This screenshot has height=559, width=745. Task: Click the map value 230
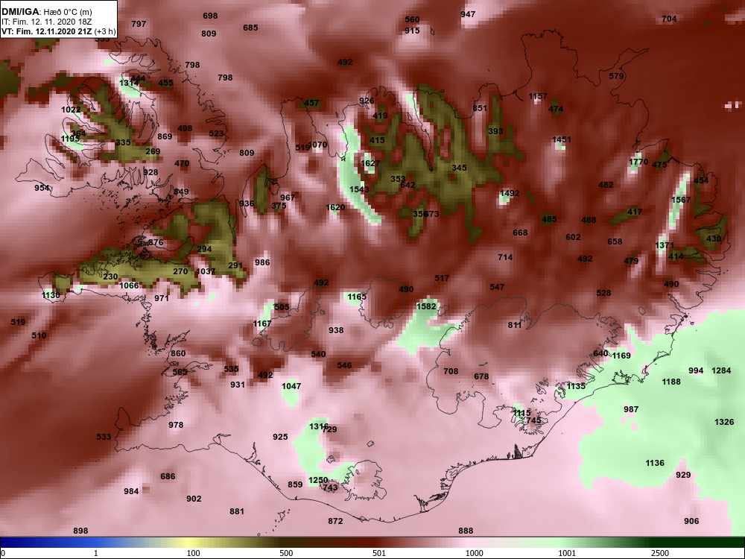pyautogui.click(x=110, y=277)
